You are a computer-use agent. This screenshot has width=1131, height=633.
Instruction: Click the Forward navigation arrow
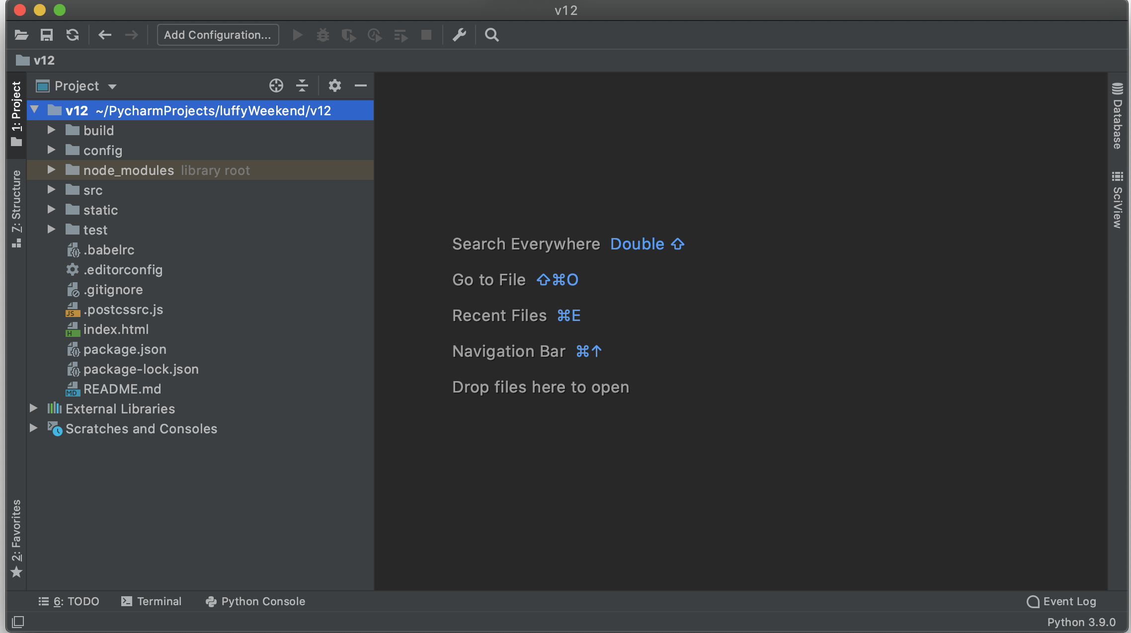[x=132, y=35]
